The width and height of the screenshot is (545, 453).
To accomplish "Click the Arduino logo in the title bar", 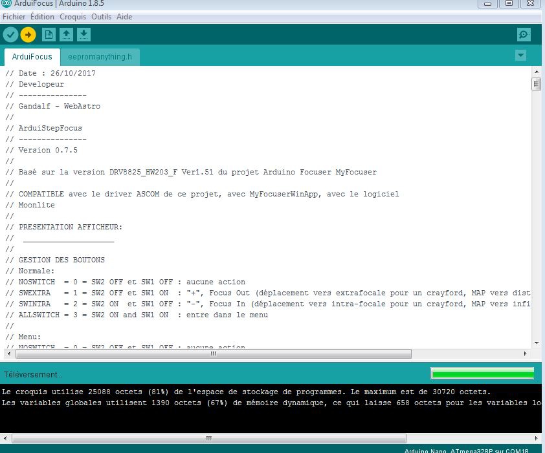I will [x=6, y=3].
